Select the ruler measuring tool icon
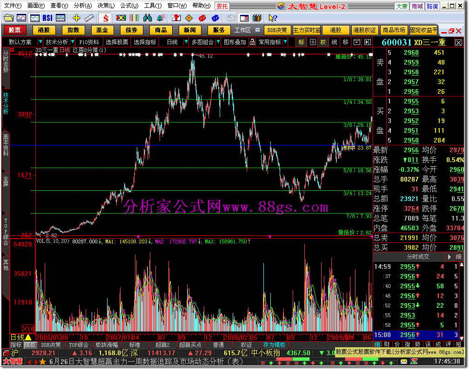This screenshot has height=370, width=470. 89,18
